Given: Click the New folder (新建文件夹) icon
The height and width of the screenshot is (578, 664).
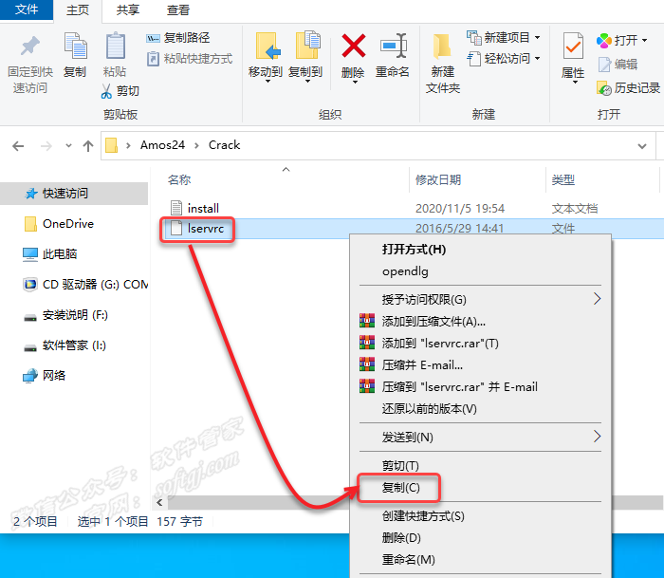Looking at the screenshot, I should [x=442, y=47].
